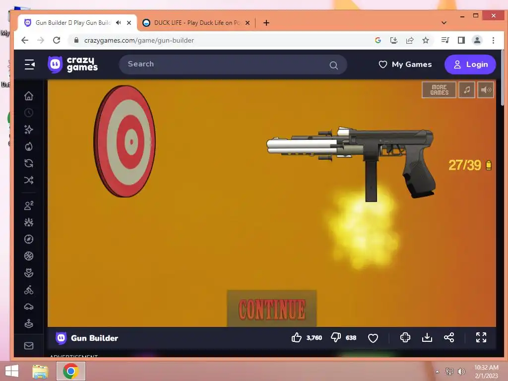Click the red and white target

(125, 141)
